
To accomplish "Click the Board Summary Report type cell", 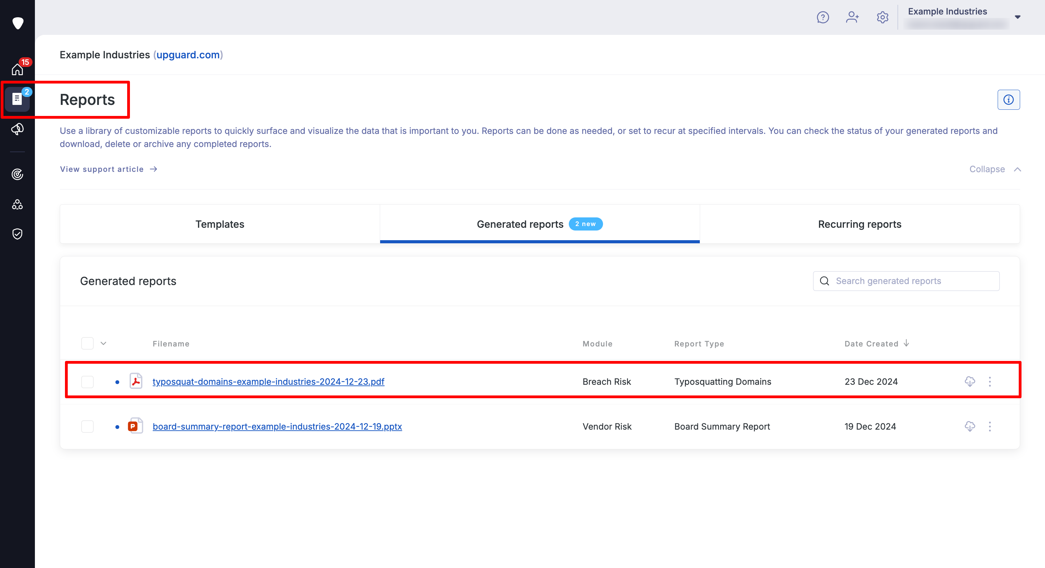I will tap(722, 426).
